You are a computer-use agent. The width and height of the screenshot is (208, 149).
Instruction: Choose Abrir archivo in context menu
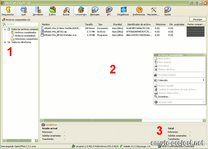[180, 59]
